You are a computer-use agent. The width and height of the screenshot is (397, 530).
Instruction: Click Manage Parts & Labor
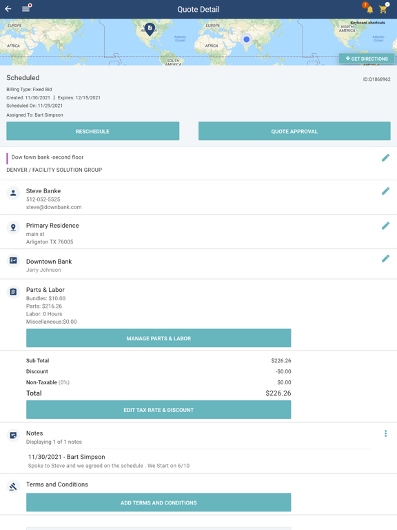159,338
